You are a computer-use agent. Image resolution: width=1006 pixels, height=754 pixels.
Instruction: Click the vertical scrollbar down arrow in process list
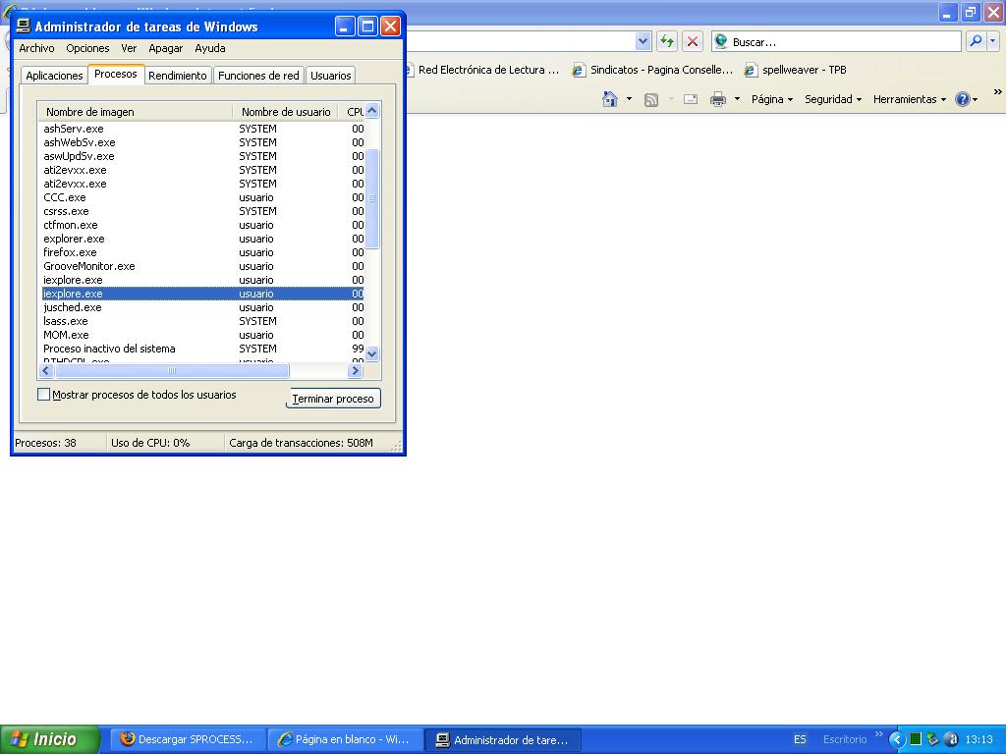(x=371, y=353)
